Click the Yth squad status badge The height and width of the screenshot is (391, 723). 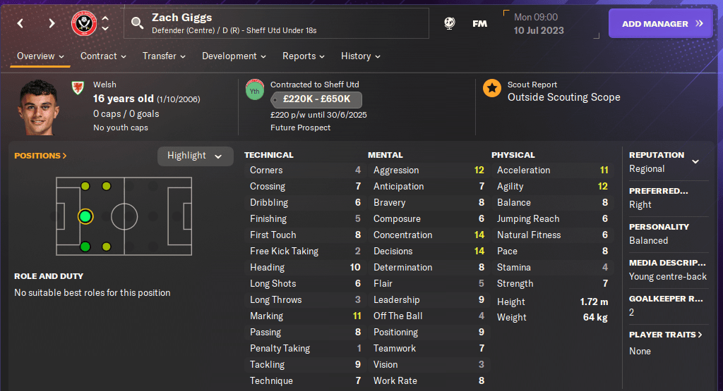point(254,91)
